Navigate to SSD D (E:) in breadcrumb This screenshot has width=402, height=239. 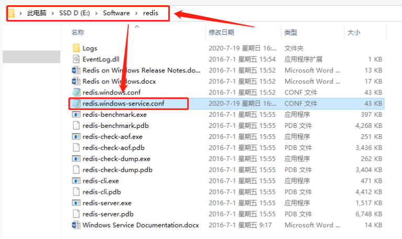coord(74,13)
